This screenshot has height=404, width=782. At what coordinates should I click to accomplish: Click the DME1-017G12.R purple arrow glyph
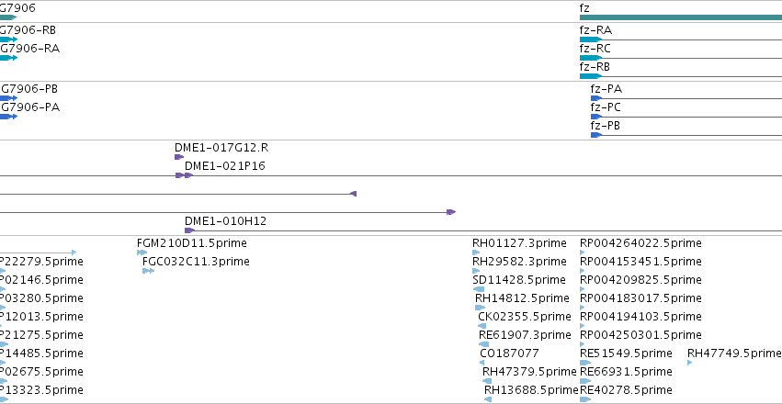click(179, 157)
